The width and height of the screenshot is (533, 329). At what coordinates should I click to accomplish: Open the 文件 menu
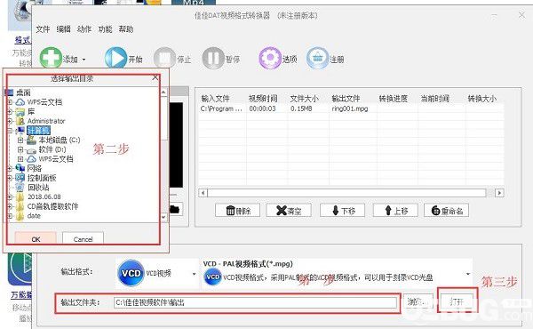(43, 29)
